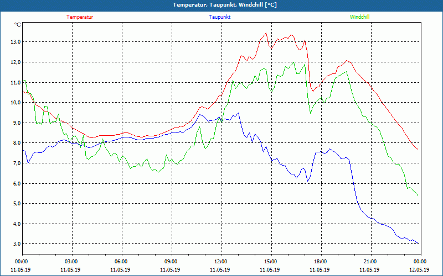Click the green windchill curve peak near 16:00
Image resolution: width=443 pixels, height=276 pixels.
pyautogui.click(x=293, y=62)
